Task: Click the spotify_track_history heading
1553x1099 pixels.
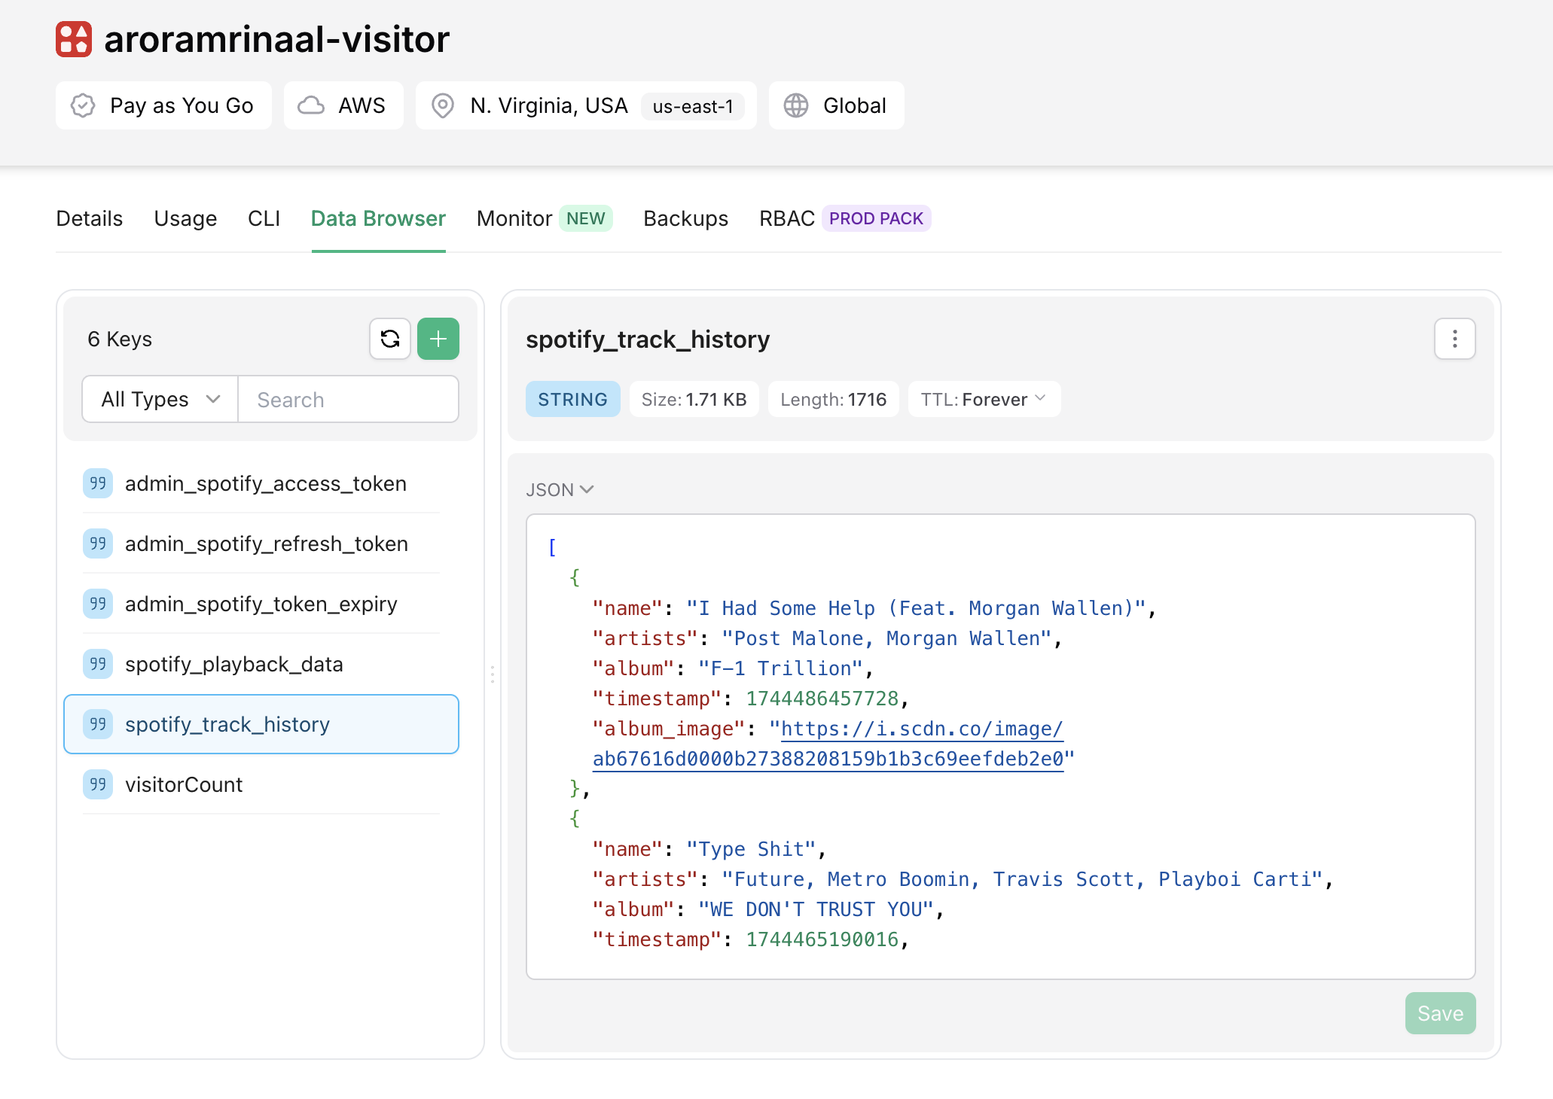Action: [x=648, y=339]
